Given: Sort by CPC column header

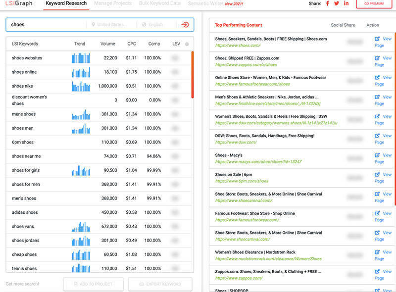Looking at the screenshot, I should pyautogui.click(x=132, y=44).
